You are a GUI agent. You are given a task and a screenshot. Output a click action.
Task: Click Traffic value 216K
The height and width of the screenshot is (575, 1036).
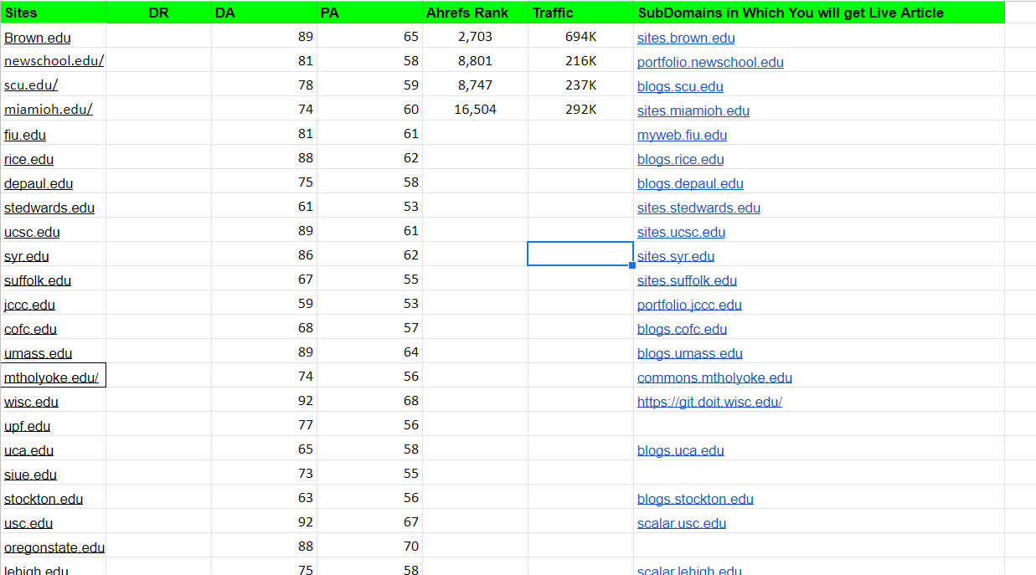(581, 61)
